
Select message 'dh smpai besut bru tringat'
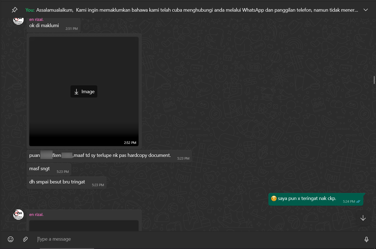tap(57, 182)
